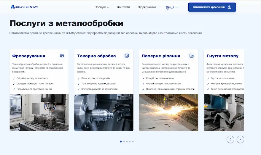Click the chip icon on Токарна обробка card
Screen dimensions: 261x155
tap(127, 56)
